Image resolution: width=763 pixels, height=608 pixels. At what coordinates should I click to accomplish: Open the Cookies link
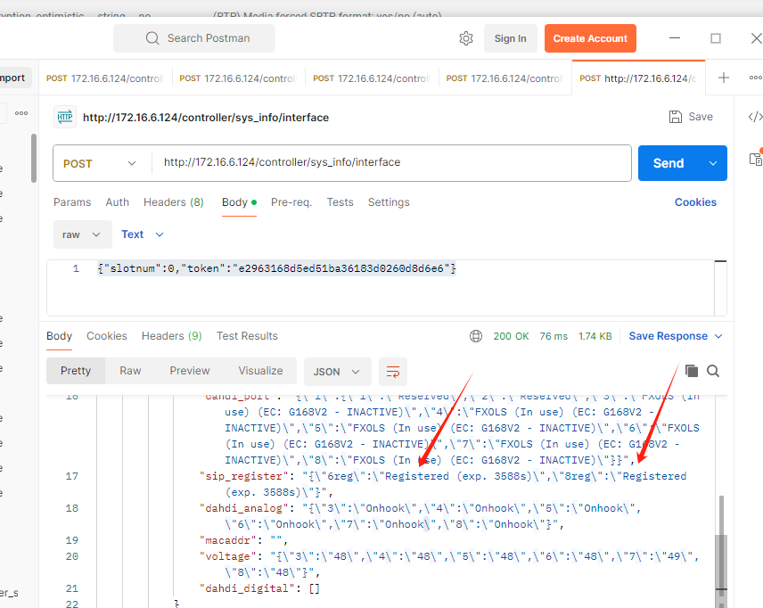pos(695,202)
